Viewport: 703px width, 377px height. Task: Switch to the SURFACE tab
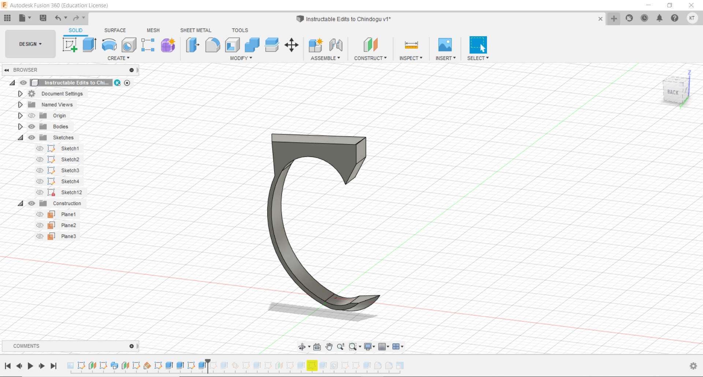pos(115,30)
